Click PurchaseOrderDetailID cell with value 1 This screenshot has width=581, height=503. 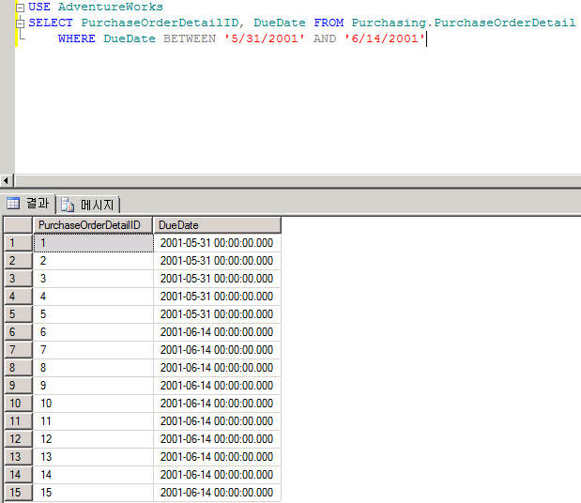tap(93, 243)
